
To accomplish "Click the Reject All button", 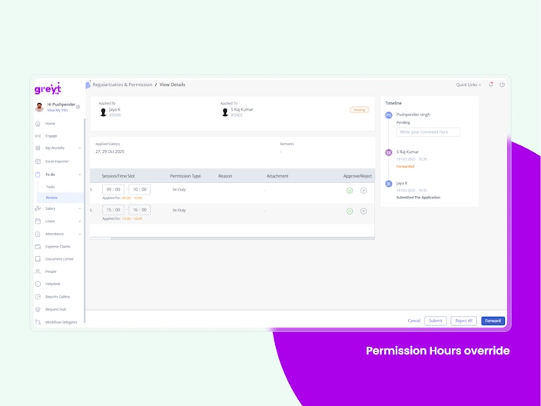I will (463, 321).
